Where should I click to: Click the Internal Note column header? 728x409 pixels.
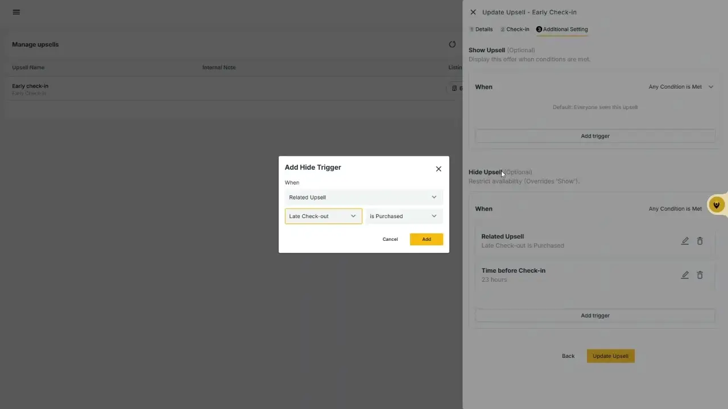tap(219, 68)
